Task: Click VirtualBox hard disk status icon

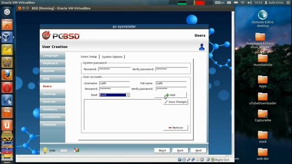Action: coord(179,160)
